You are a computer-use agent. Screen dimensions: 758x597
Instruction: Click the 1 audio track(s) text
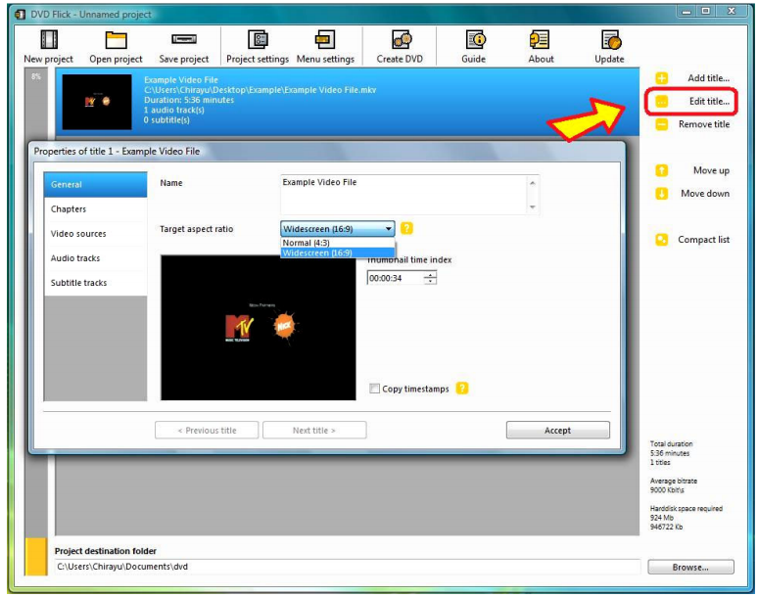[174, 111]
